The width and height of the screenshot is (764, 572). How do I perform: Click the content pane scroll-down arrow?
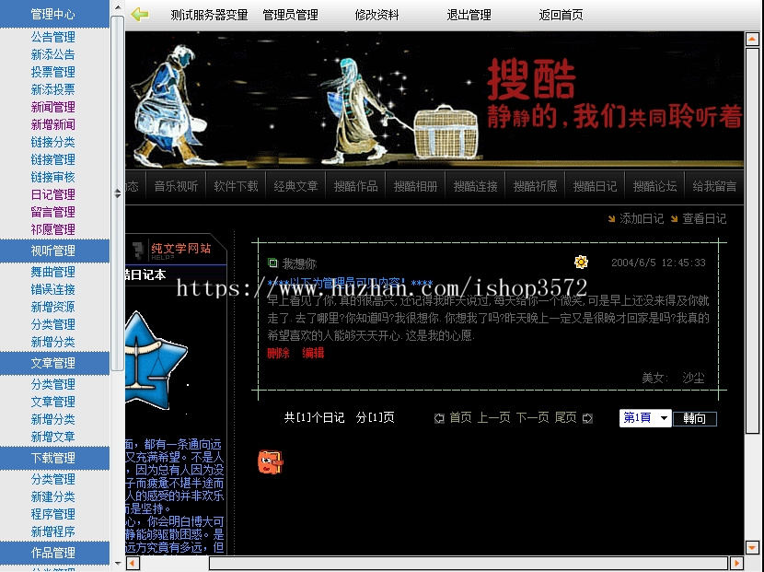point(752,548)
